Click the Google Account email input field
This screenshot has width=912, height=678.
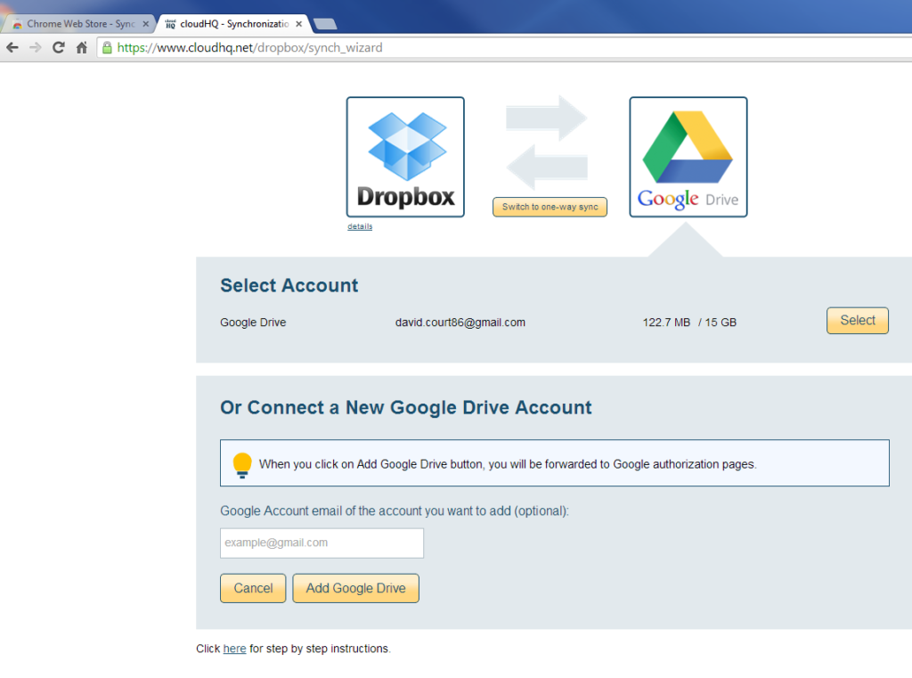322,543
